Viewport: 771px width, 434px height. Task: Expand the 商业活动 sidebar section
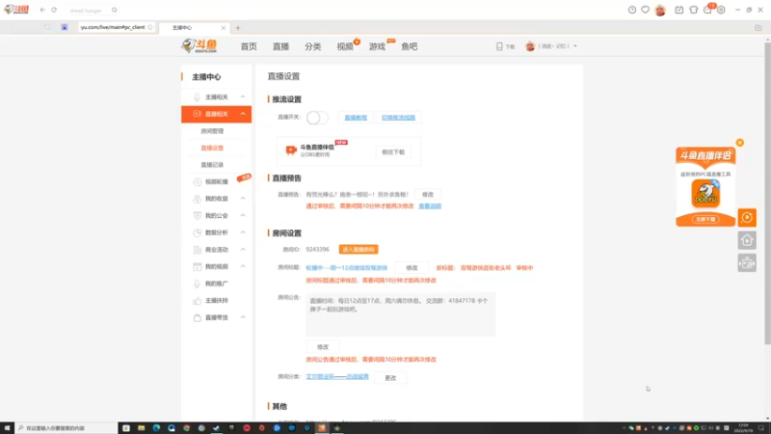pos(243,250)
